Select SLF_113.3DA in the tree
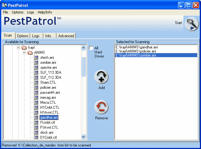 tap(51, 72)
